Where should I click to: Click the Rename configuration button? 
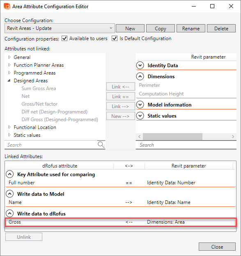point(191,28)
